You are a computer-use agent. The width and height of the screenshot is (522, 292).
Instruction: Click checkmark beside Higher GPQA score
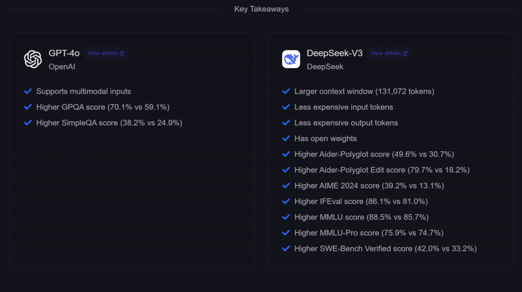[x=28, y=107]
